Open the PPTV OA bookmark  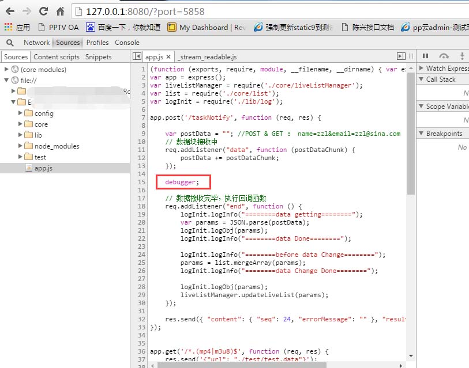click(59, 27)
